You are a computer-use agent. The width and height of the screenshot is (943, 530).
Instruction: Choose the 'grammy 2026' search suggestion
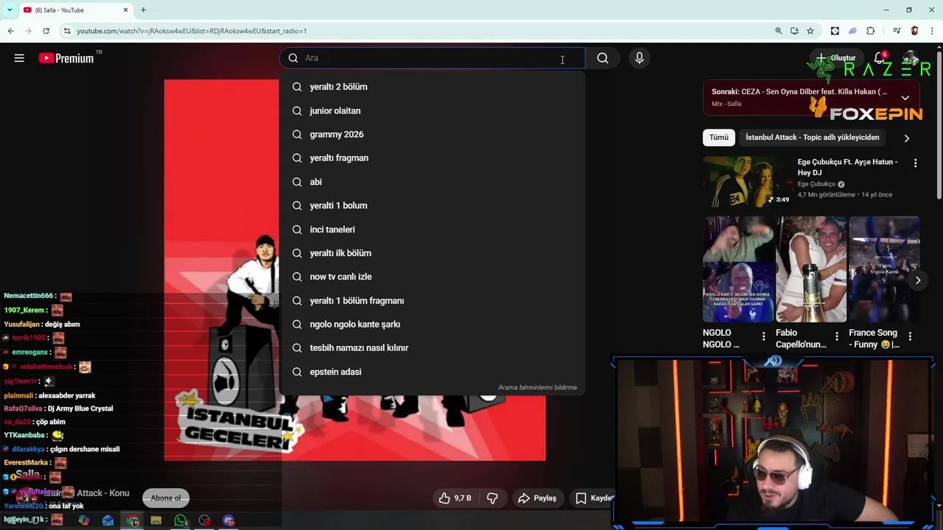[432, 134]
